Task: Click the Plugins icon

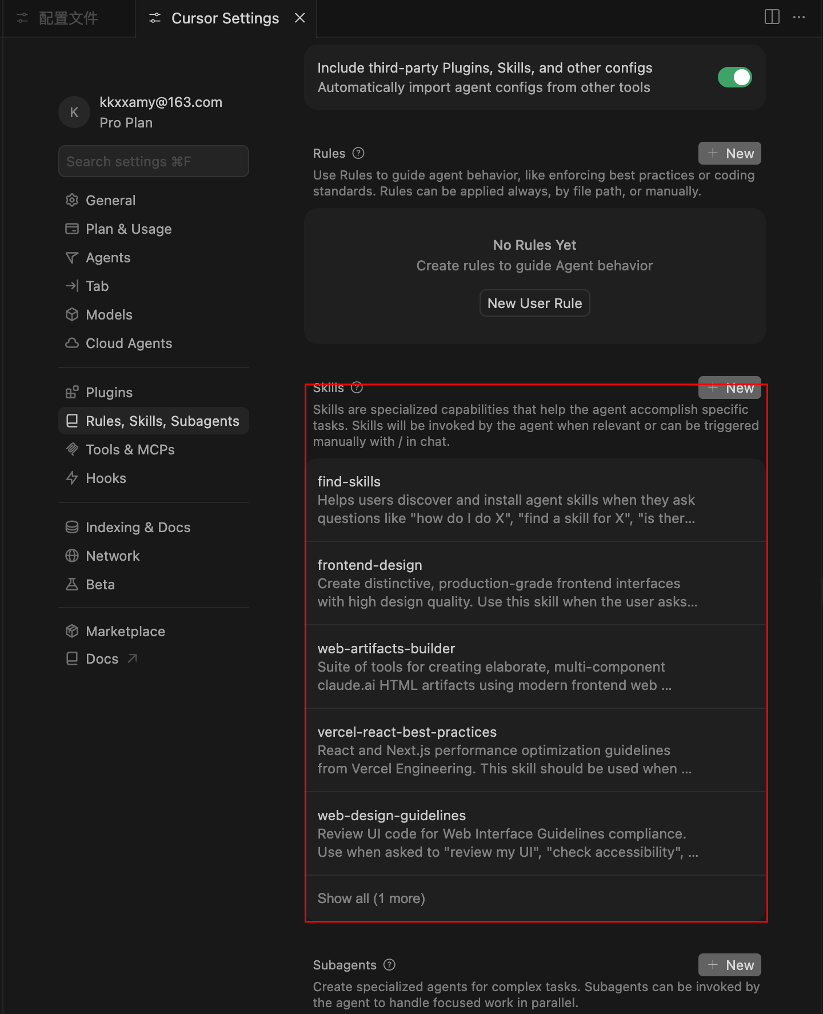Action: click(72, 393)
